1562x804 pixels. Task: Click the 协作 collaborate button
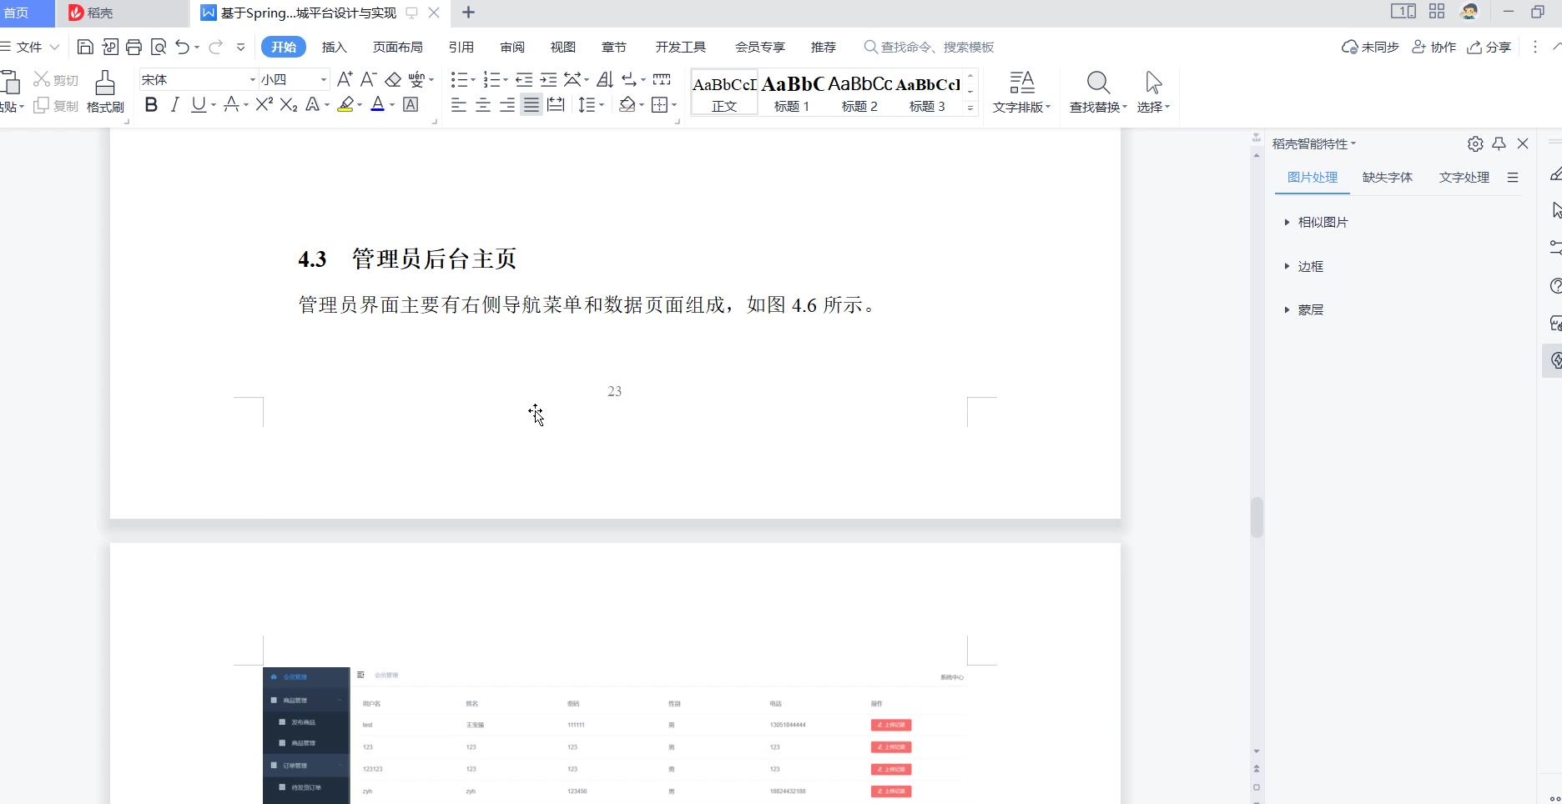pos(1434,47)
